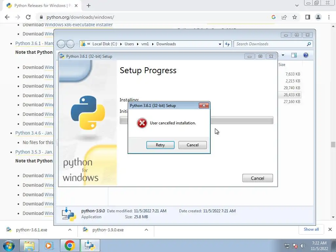Expand Explorer breadcrumb overflow chevrons
The width and height of the screenshot is (336, 252).
[x=89, y=44]
